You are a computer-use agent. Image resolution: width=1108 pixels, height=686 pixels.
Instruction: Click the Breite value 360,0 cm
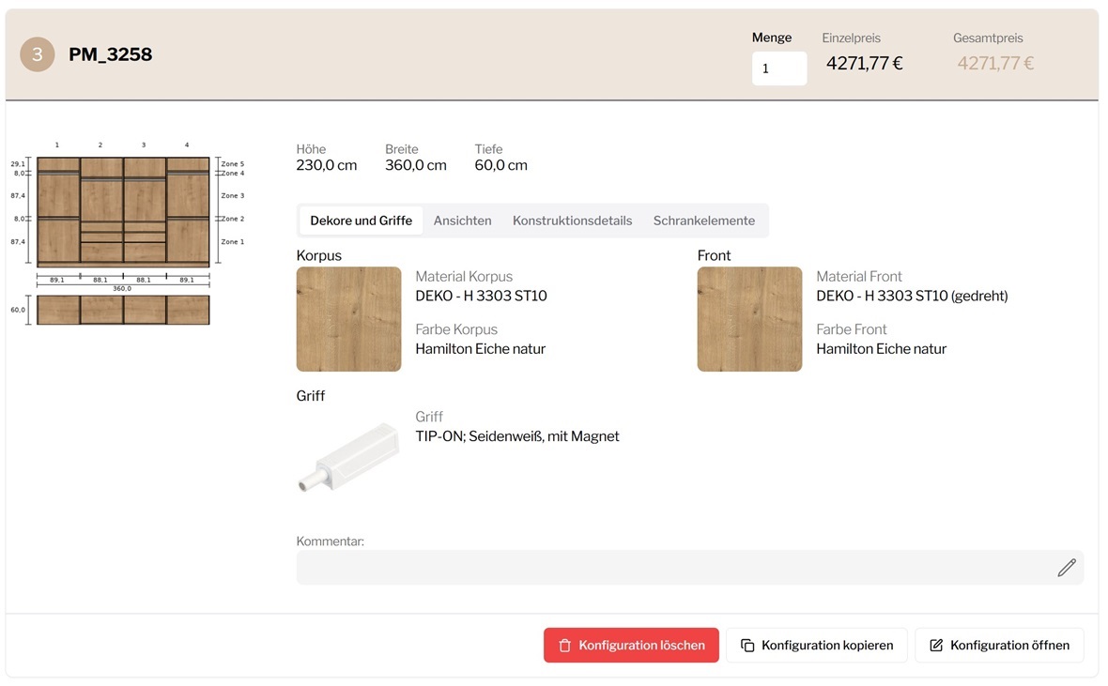[x=415, y=165]
